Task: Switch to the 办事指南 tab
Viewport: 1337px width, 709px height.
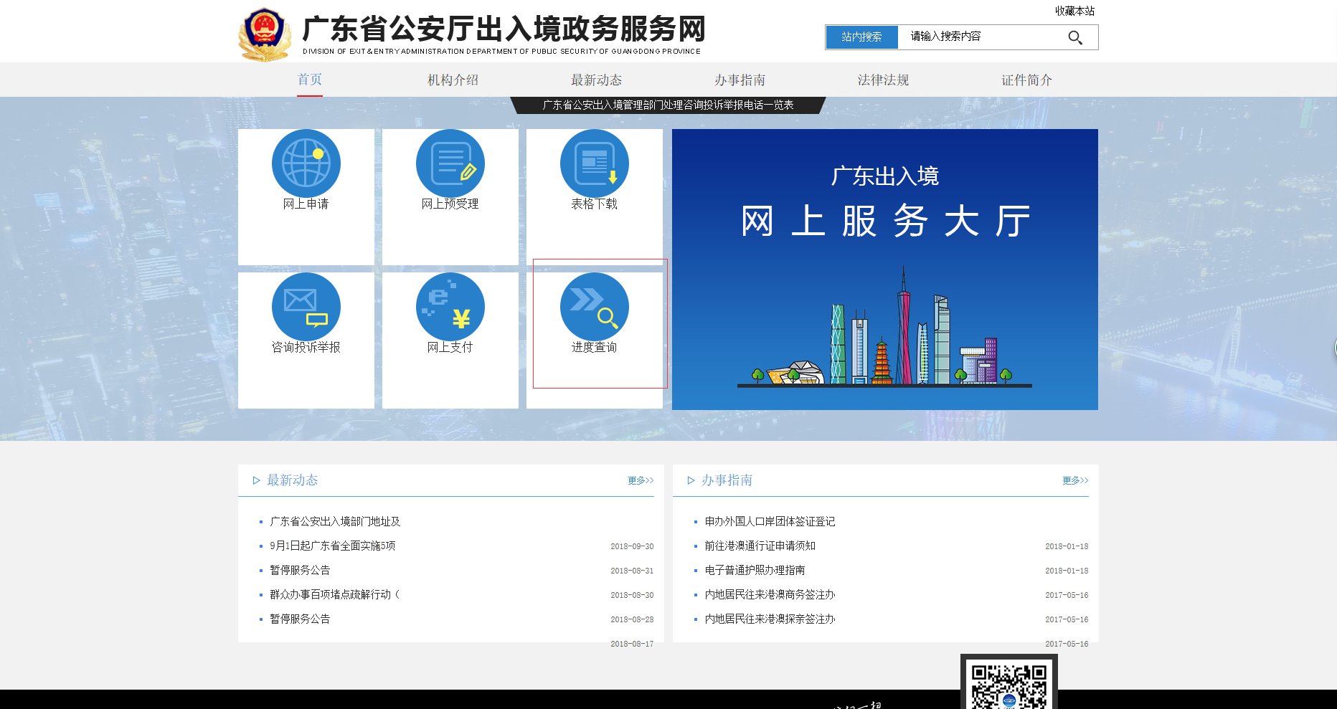Action: [x=740, y=80]
